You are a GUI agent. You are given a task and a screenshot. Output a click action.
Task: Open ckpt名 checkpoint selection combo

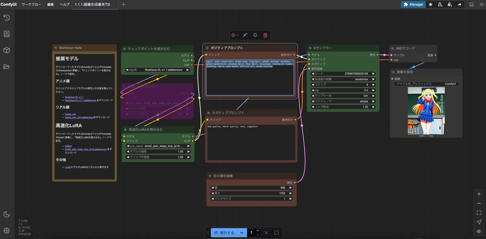coord(158,70)
